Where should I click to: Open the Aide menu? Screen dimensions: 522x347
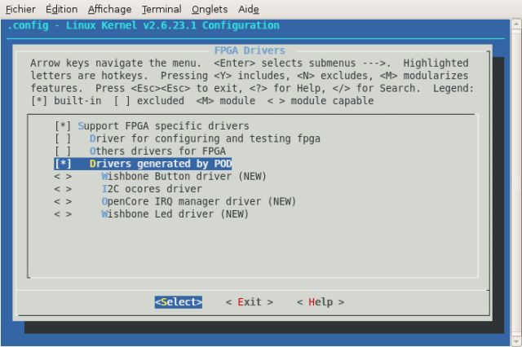(x=248, y=9)
